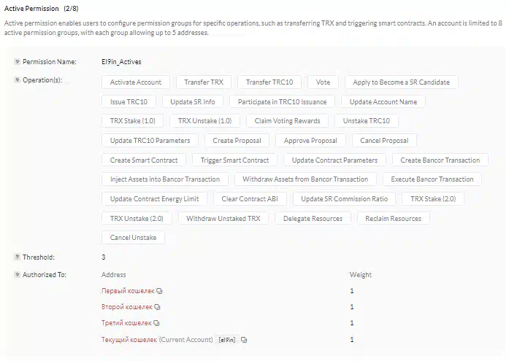509x361 pixels.
Task: Select the Update Contract Energy Limit operation
Action: pyautogui.click(x=154, y=199)
